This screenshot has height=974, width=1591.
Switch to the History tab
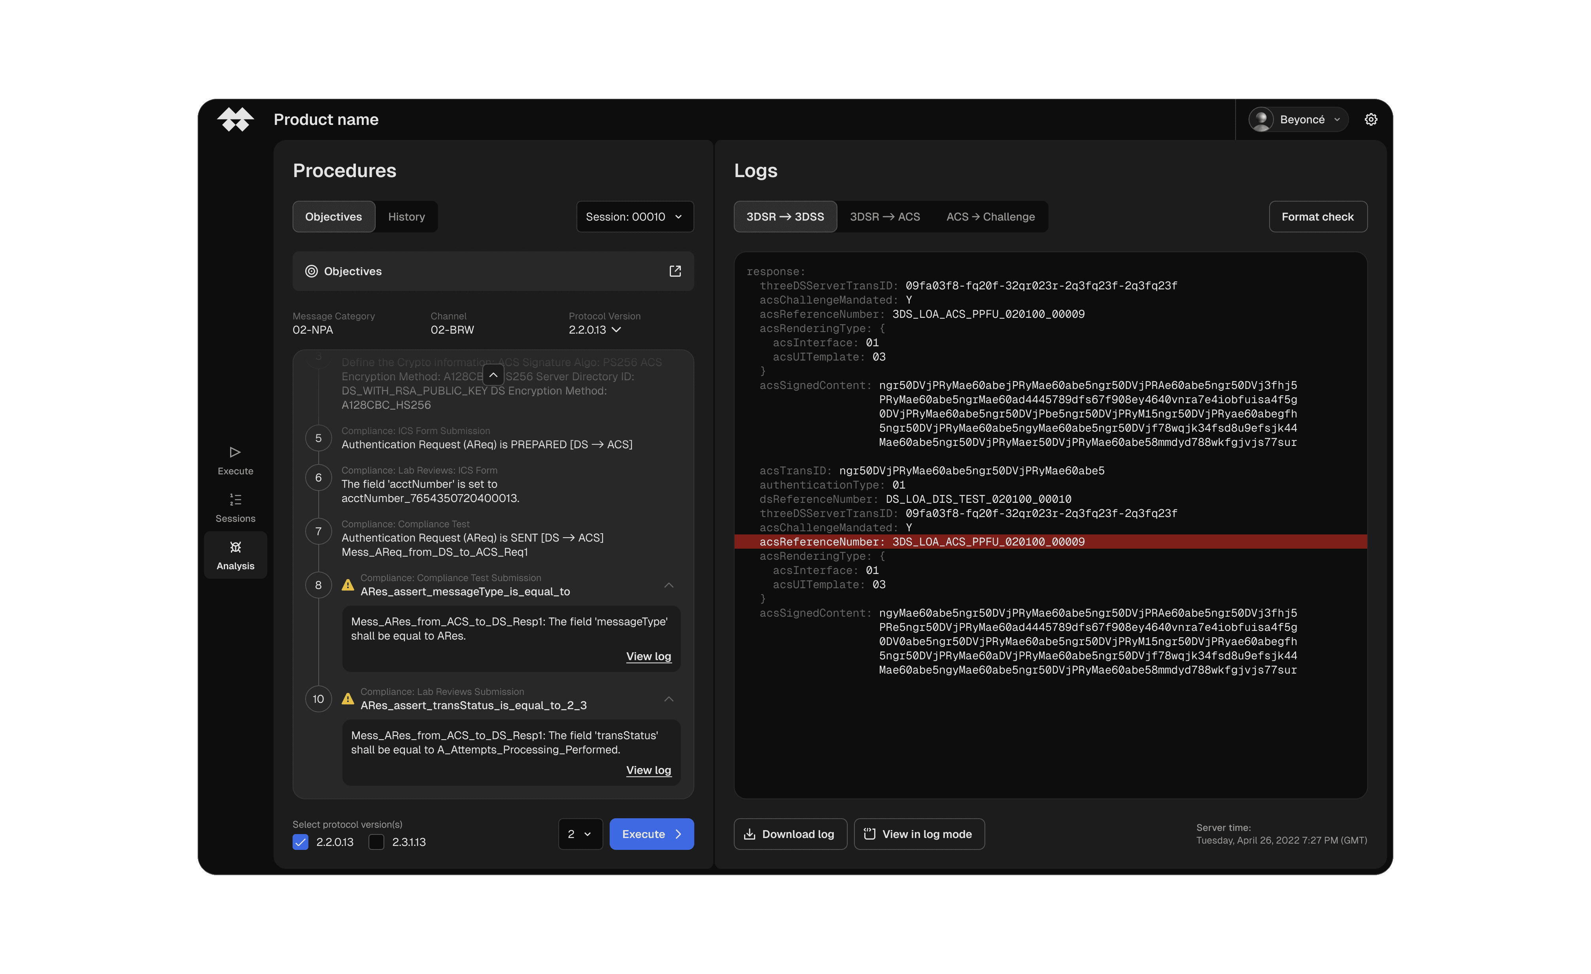[406, 217]
